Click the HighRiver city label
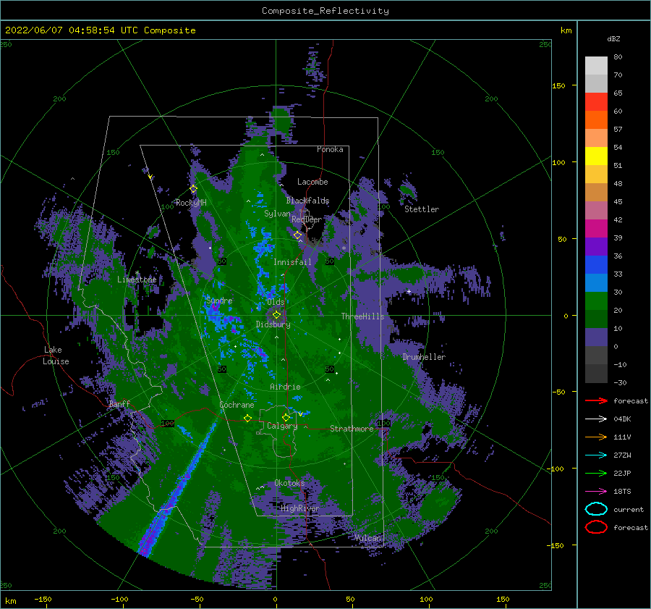The width and height of the screenshot is (651, 609). coord(299,508)
